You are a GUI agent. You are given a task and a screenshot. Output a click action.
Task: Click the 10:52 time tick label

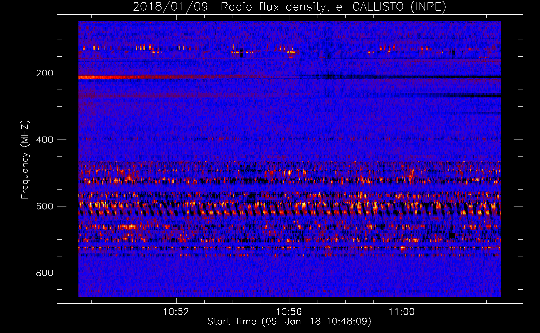click(176, 312)
